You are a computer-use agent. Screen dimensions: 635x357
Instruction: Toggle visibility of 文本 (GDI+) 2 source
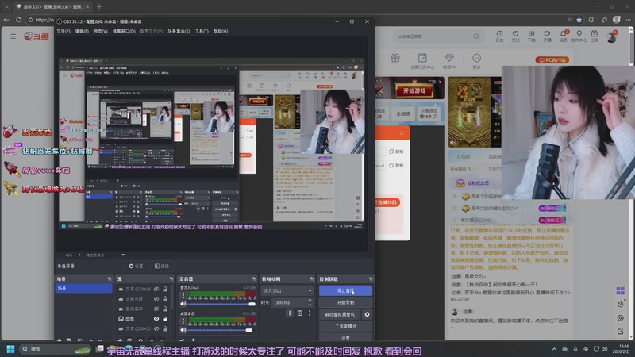(x=156, y=328)
